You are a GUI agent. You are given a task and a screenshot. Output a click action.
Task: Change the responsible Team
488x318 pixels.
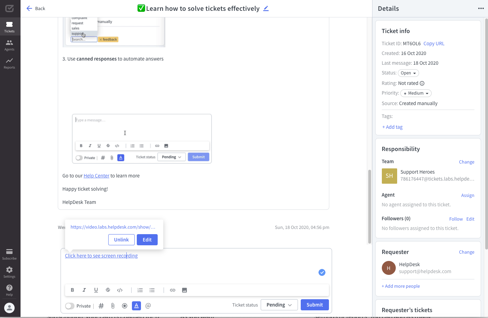coord(466,162)
